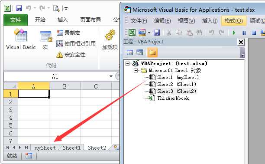Viewport: 265px width, 164px height.
Task: Click the select-all corner of the grid
Action: pos(11,86)
